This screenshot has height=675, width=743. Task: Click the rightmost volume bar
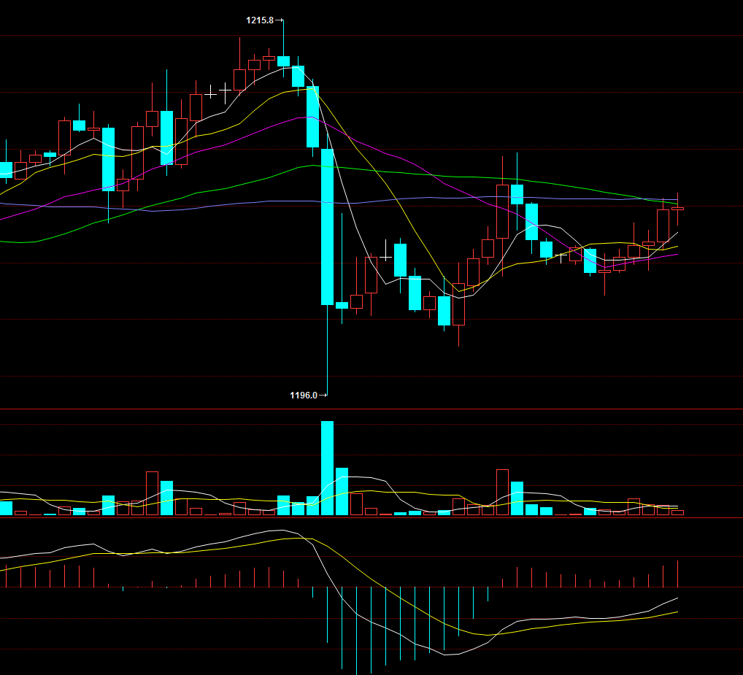(677, 512)
